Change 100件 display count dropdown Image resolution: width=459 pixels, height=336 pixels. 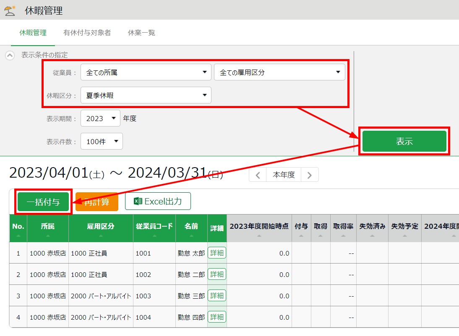102,142
